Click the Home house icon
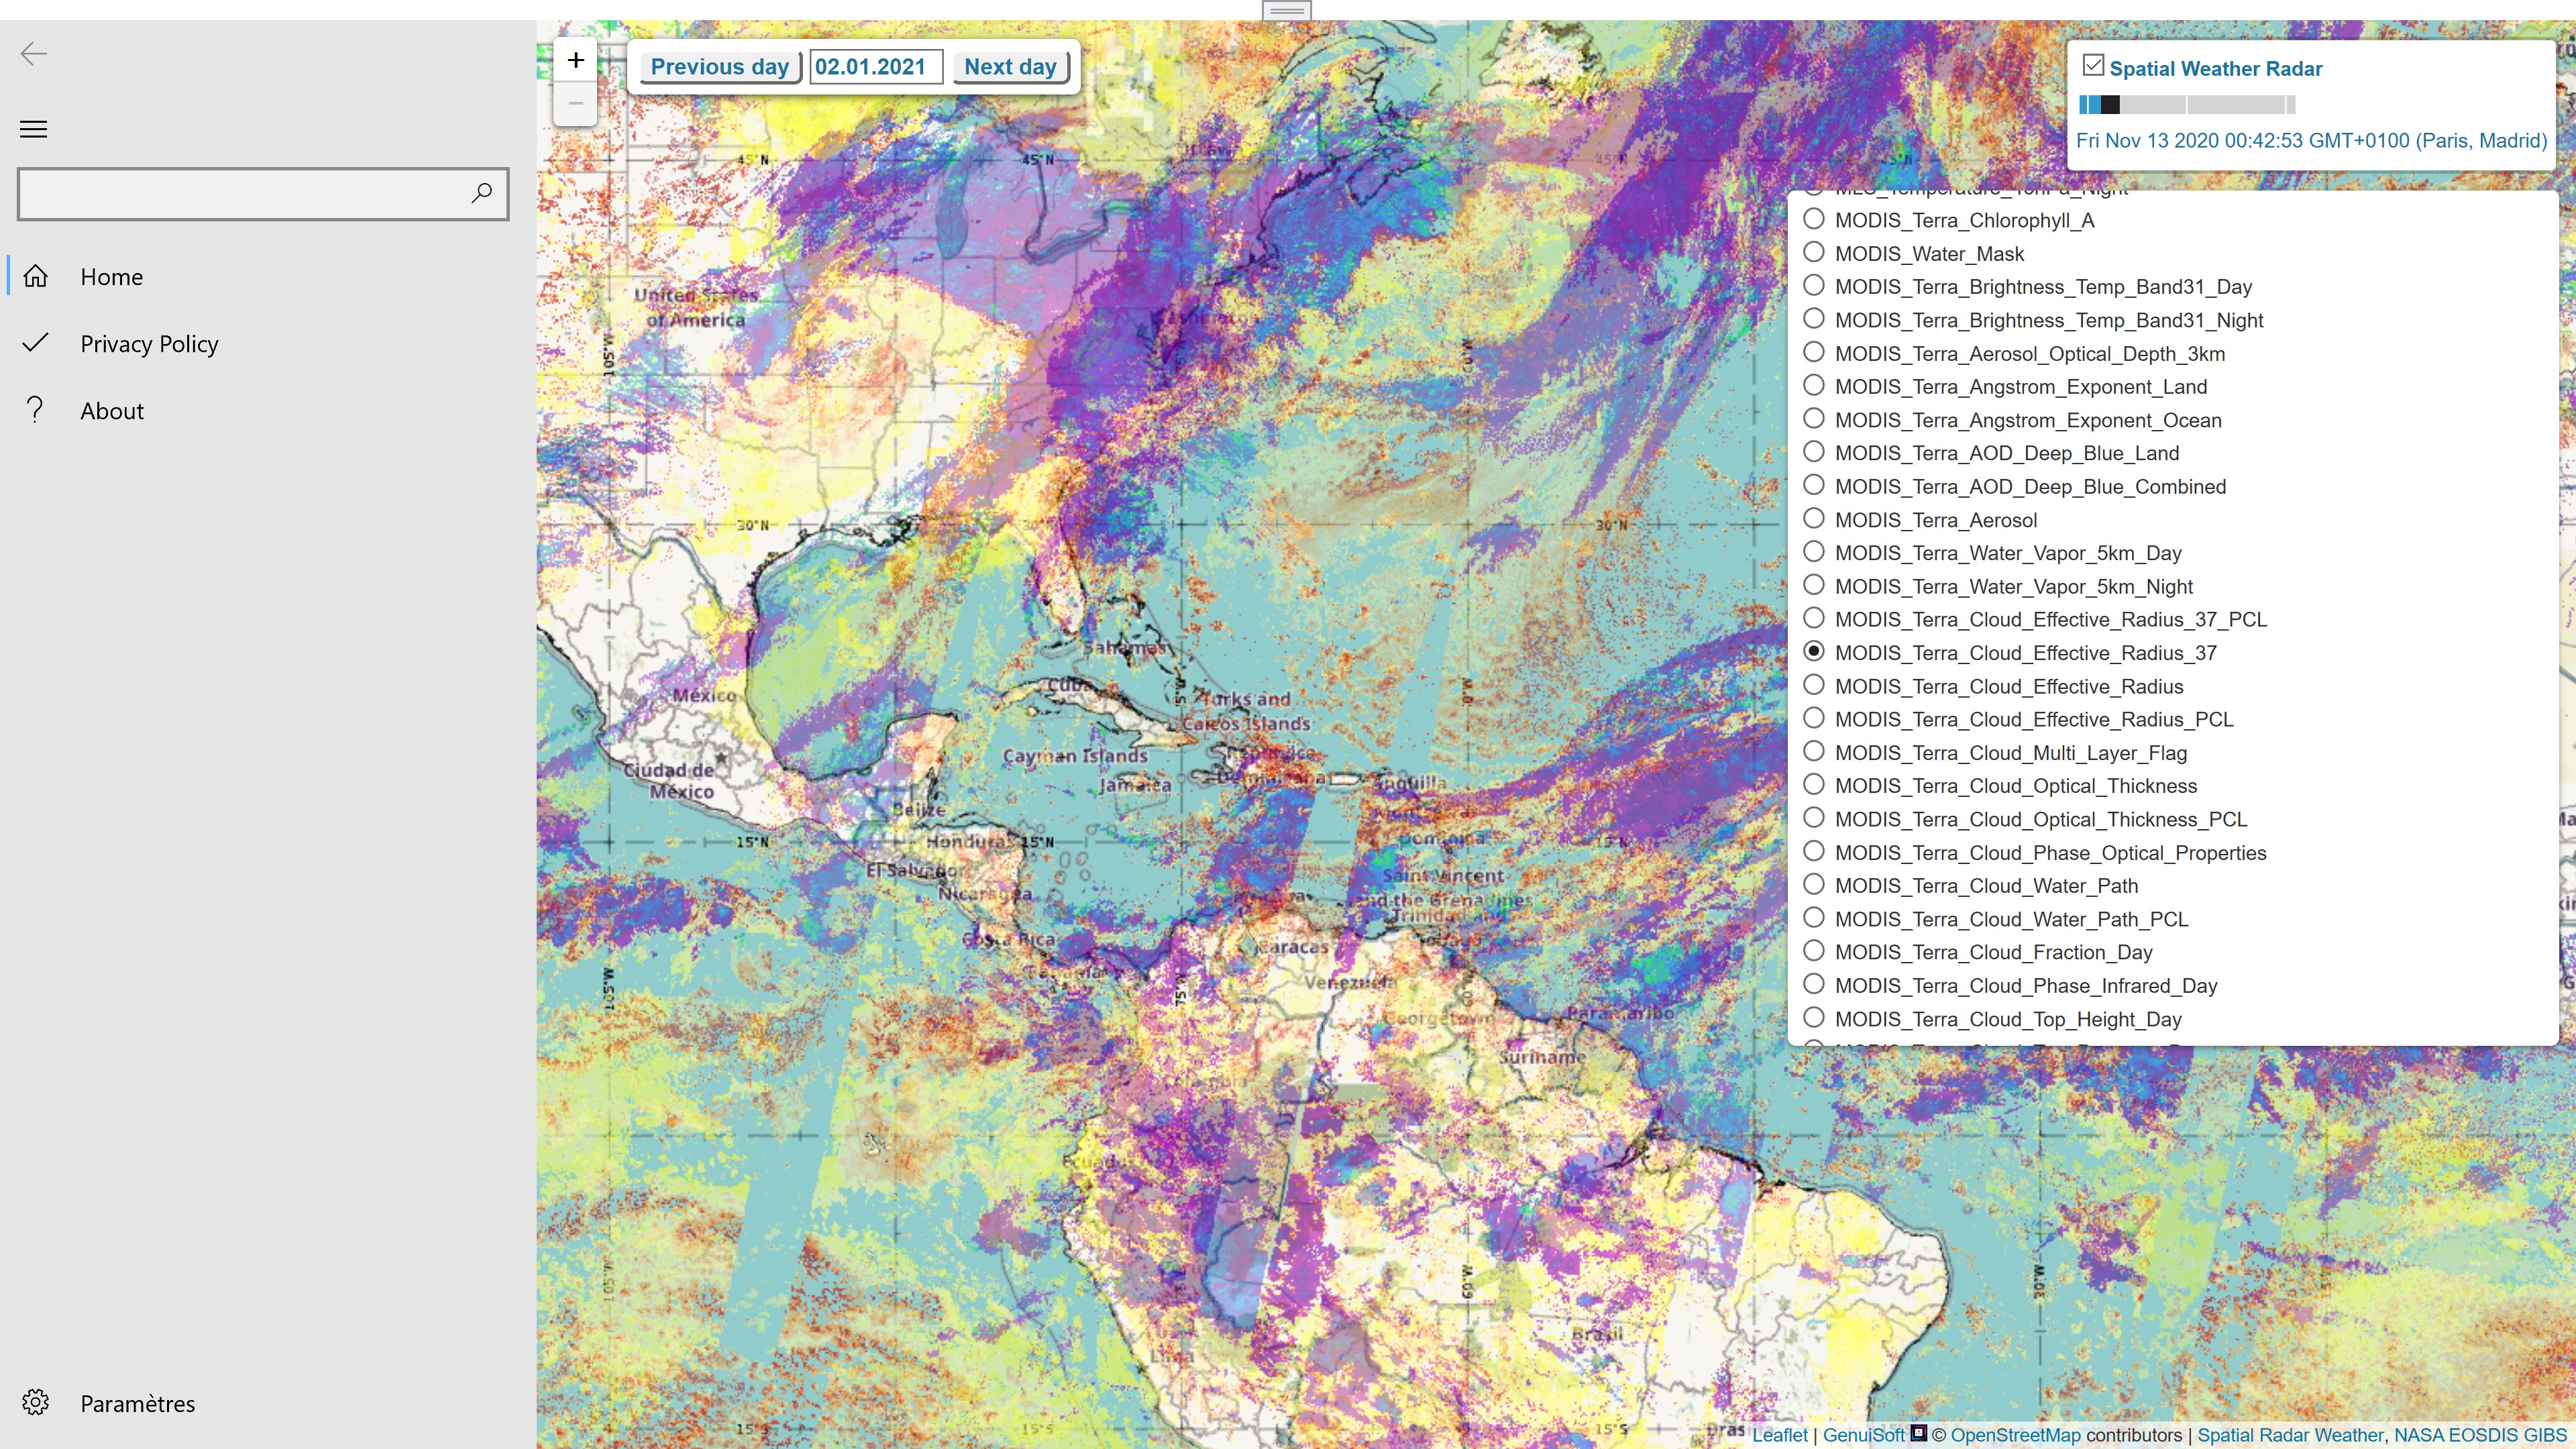 36,277
